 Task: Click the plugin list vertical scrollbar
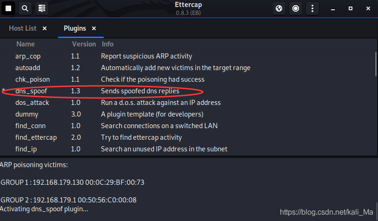(375, 64)
